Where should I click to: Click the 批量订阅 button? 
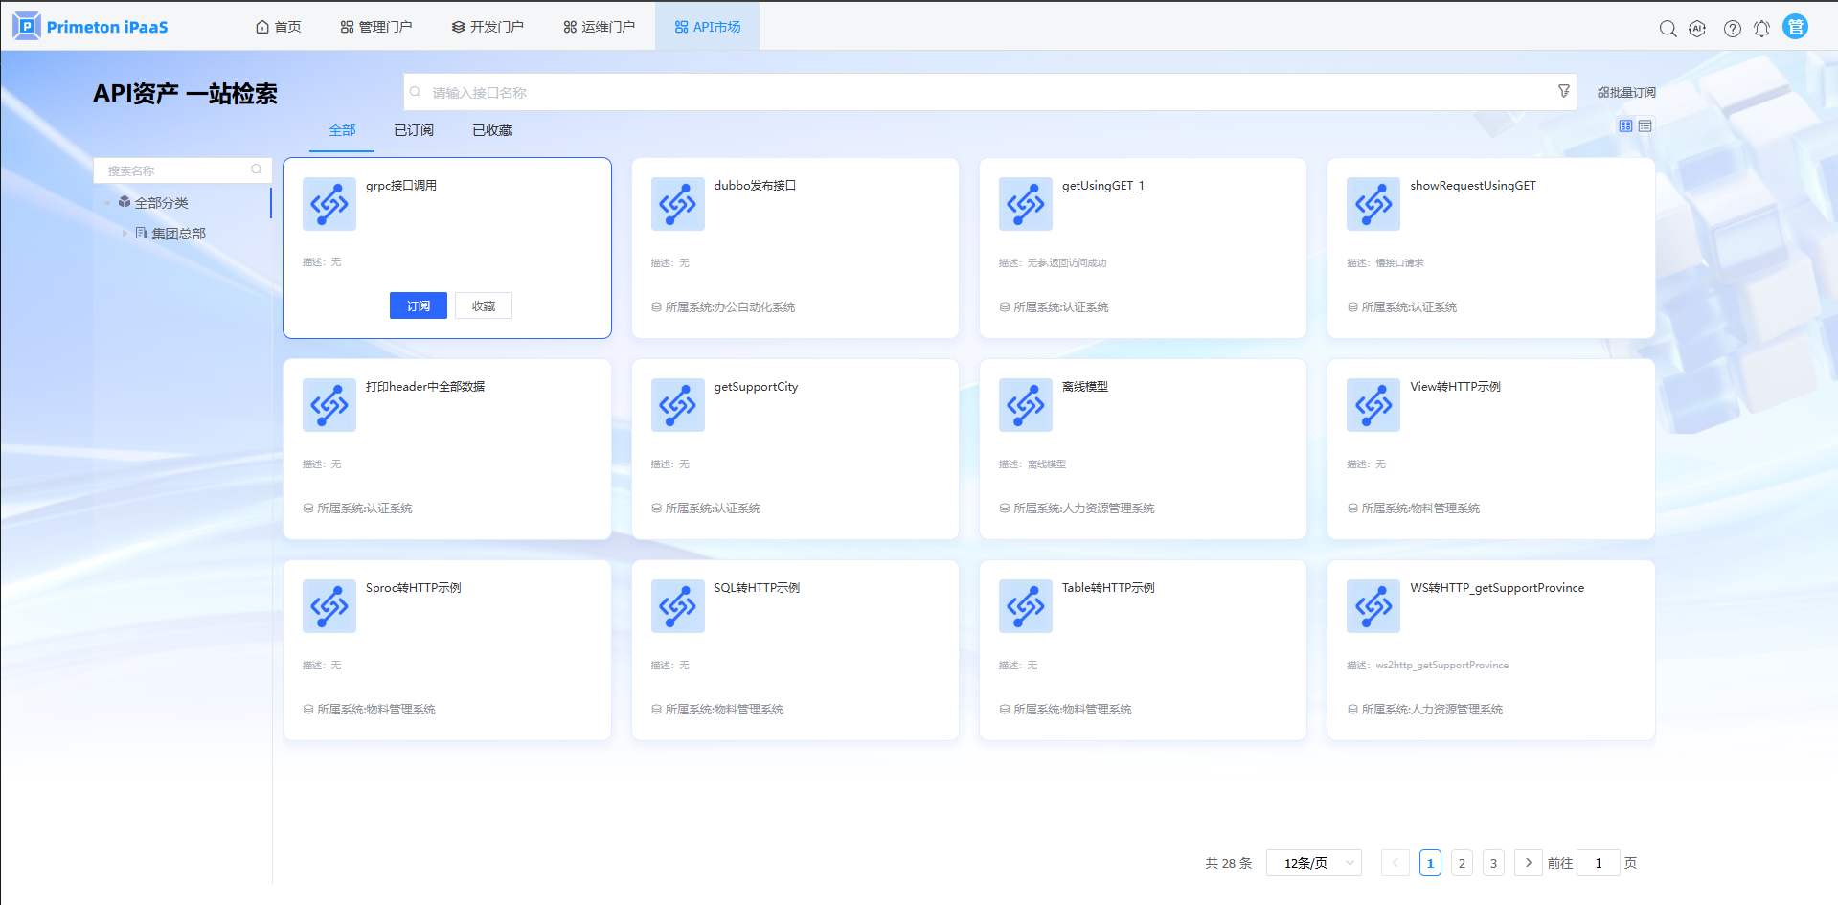[1626, 93]
